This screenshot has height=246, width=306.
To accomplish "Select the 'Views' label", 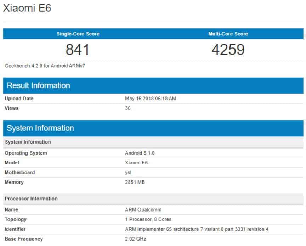I will [12, 108].
